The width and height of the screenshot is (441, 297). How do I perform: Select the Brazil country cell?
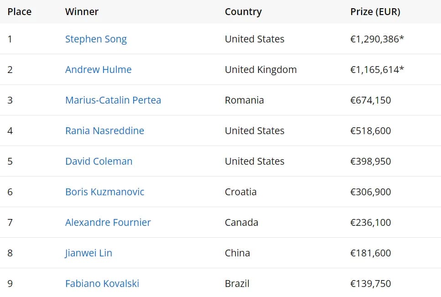[x=237, y=283]
